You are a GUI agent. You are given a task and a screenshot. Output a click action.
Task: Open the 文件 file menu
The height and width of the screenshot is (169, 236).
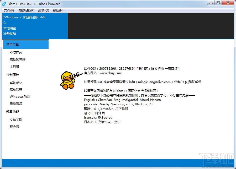(x=8, y=10)
